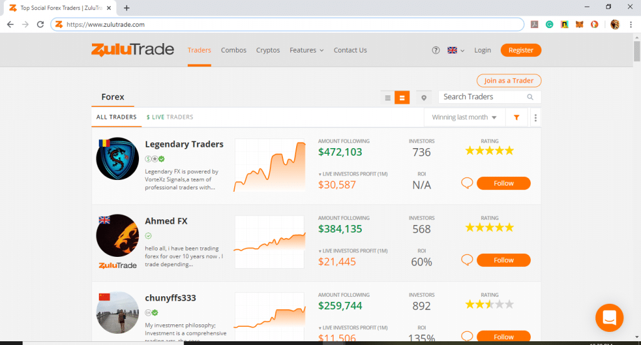Click Ahmed FX ROI 60% value
Image resolution: width=641 pixels, height=345 pixels.
pyautogui.click(x=421, y=262)
